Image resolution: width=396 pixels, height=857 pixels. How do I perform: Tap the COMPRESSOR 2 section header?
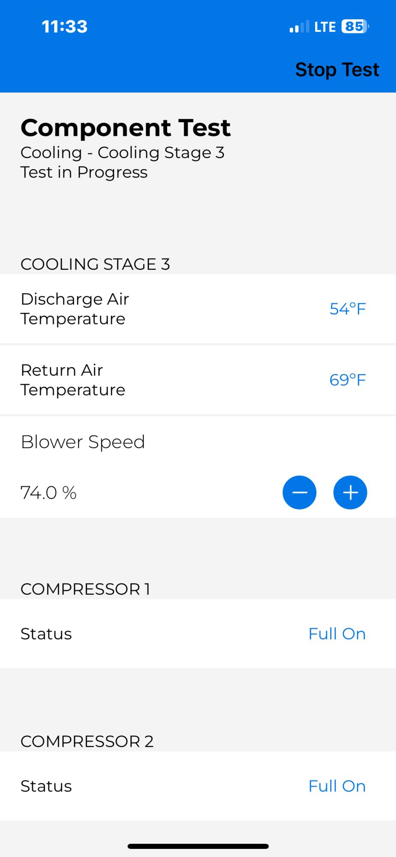[87, 741]
